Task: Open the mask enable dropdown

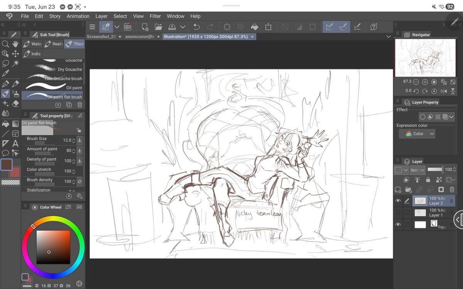Action: coord(450,180)
